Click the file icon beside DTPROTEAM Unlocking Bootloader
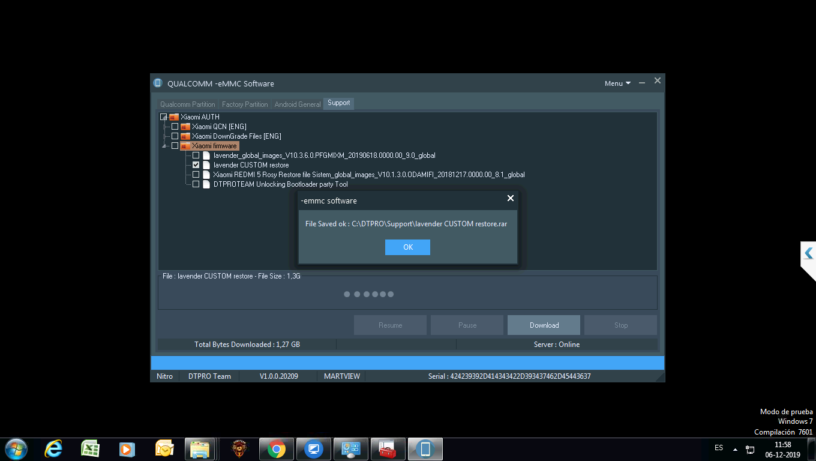This screenshot has width=816, height=461. coord(206,184)
